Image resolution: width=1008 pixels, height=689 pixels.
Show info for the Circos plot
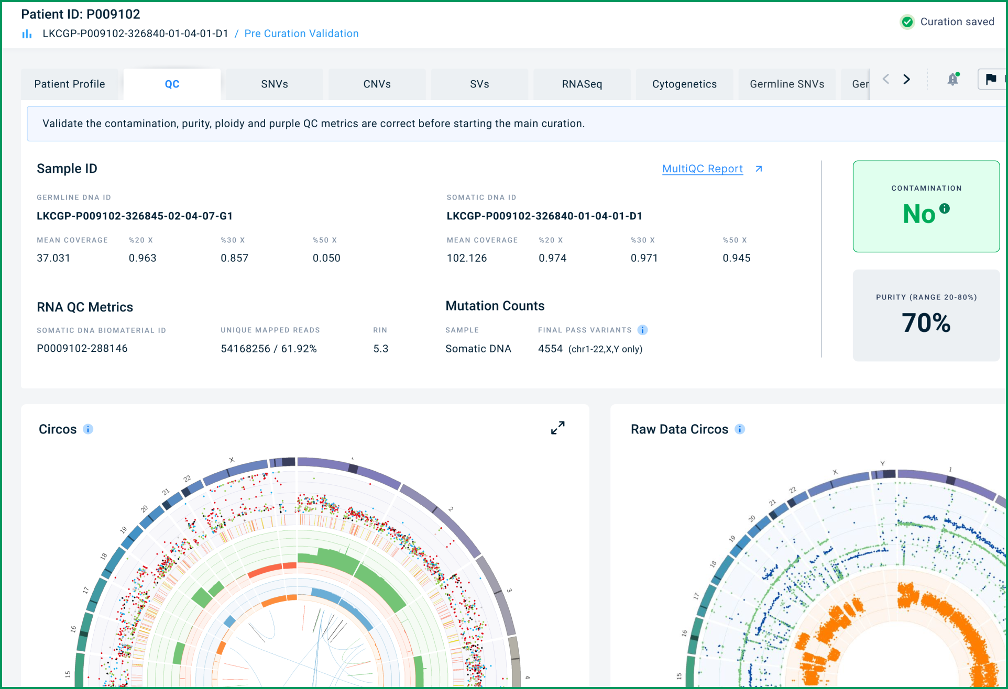pyautogui.click(x=88, y=429)
